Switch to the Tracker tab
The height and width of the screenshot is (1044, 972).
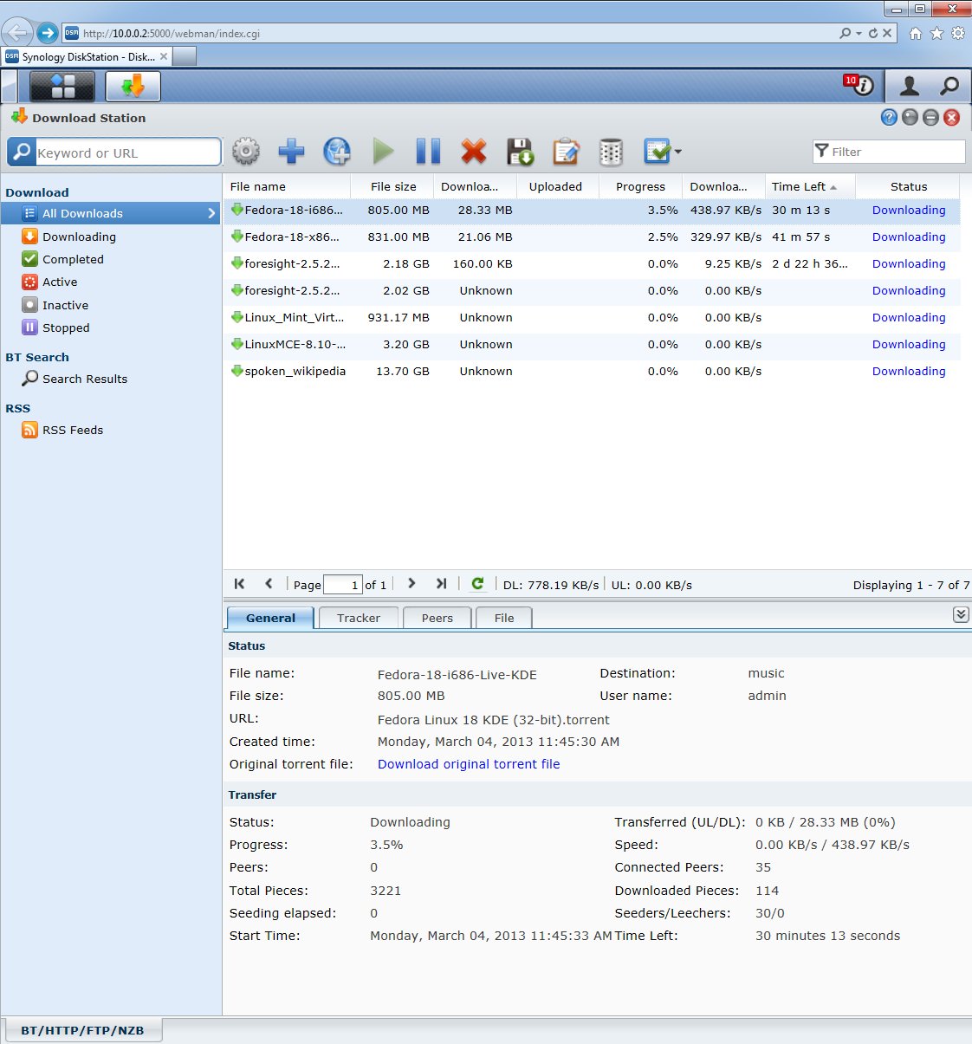(x=359, y=618)
